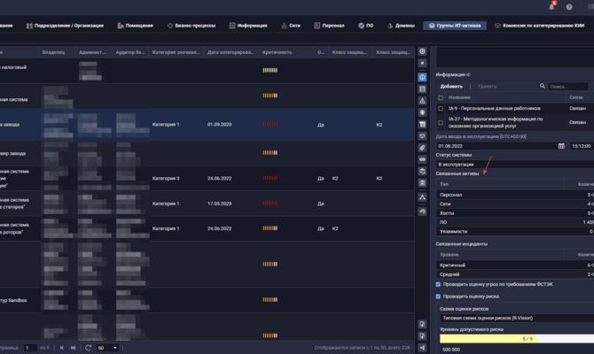Check the IA-27 Методологическая информация box
Viewport: 594px width, 354px height.
(x=441, y=122)
